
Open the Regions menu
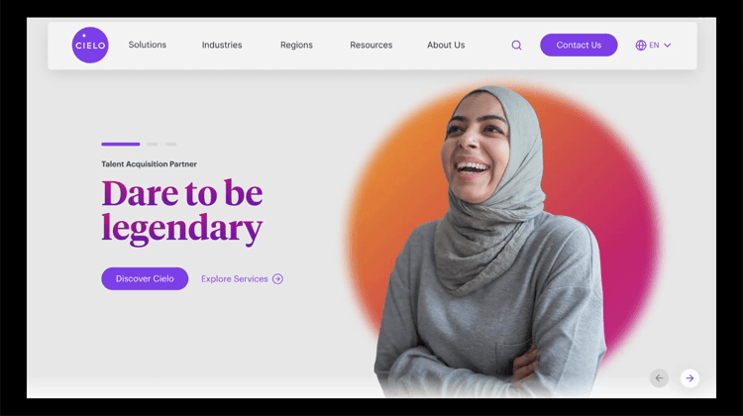[296, 45]
